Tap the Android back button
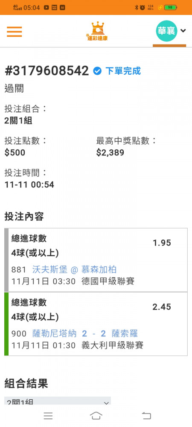Image resolution: width=192 pixels, height=427 pixels. (x=146, y=415)
